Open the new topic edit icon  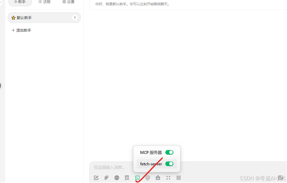(96, 178)
